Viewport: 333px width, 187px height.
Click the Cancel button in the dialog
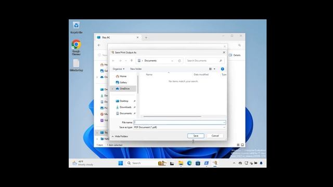pos(215,136)
